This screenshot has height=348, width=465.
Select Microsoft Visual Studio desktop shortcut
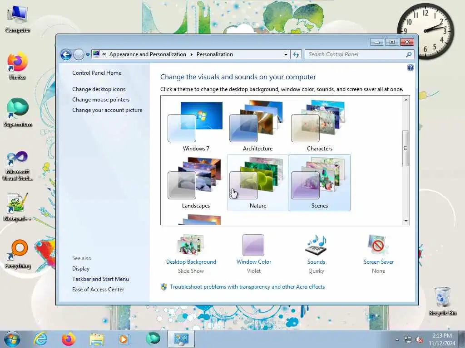point(18,166)
